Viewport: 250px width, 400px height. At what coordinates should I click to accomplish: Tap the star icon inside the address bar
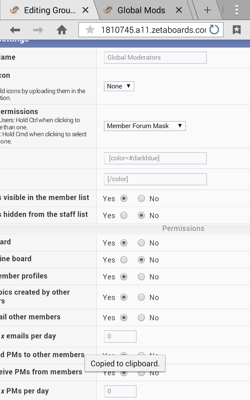click(90, 30)
